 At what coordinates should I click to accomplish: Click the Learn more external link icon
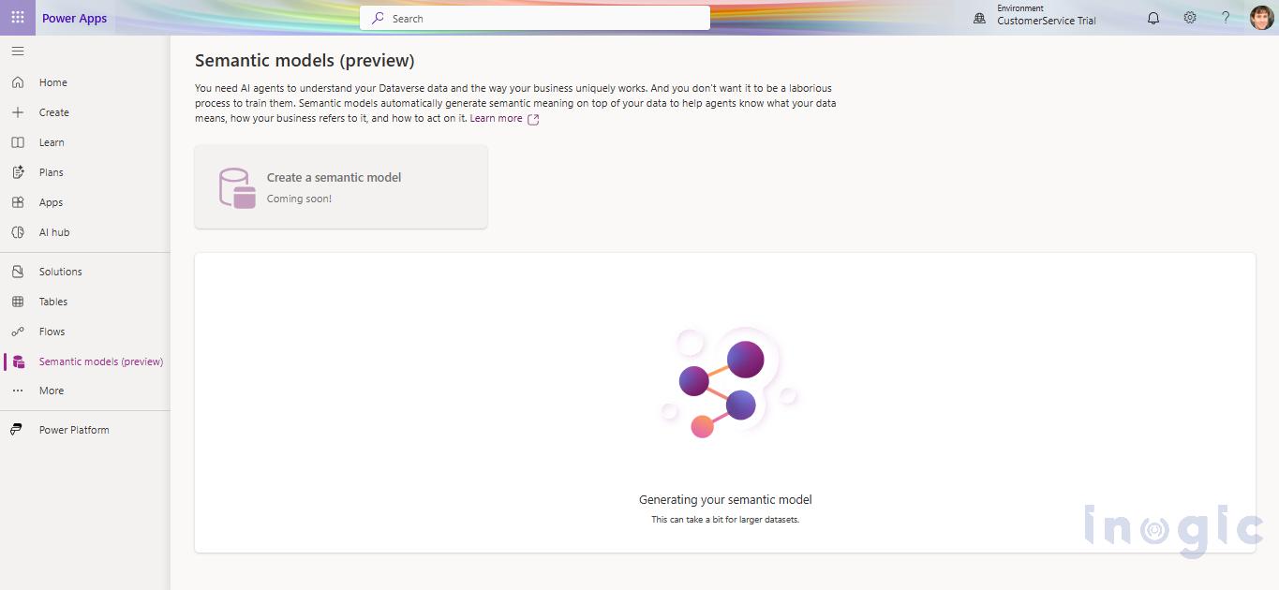533,119
